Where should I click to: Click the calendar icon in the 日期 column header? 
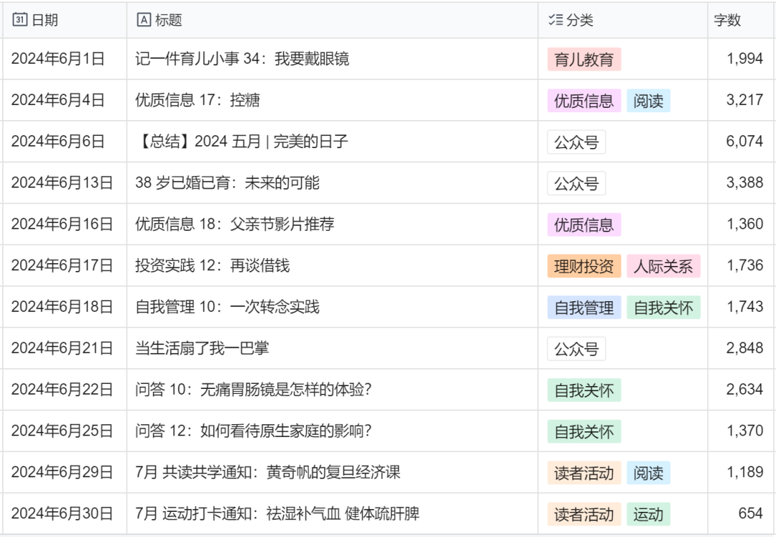(20, 20)
